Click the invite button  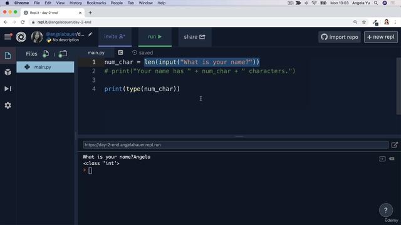pyautogui.click(x=115, y=37)
